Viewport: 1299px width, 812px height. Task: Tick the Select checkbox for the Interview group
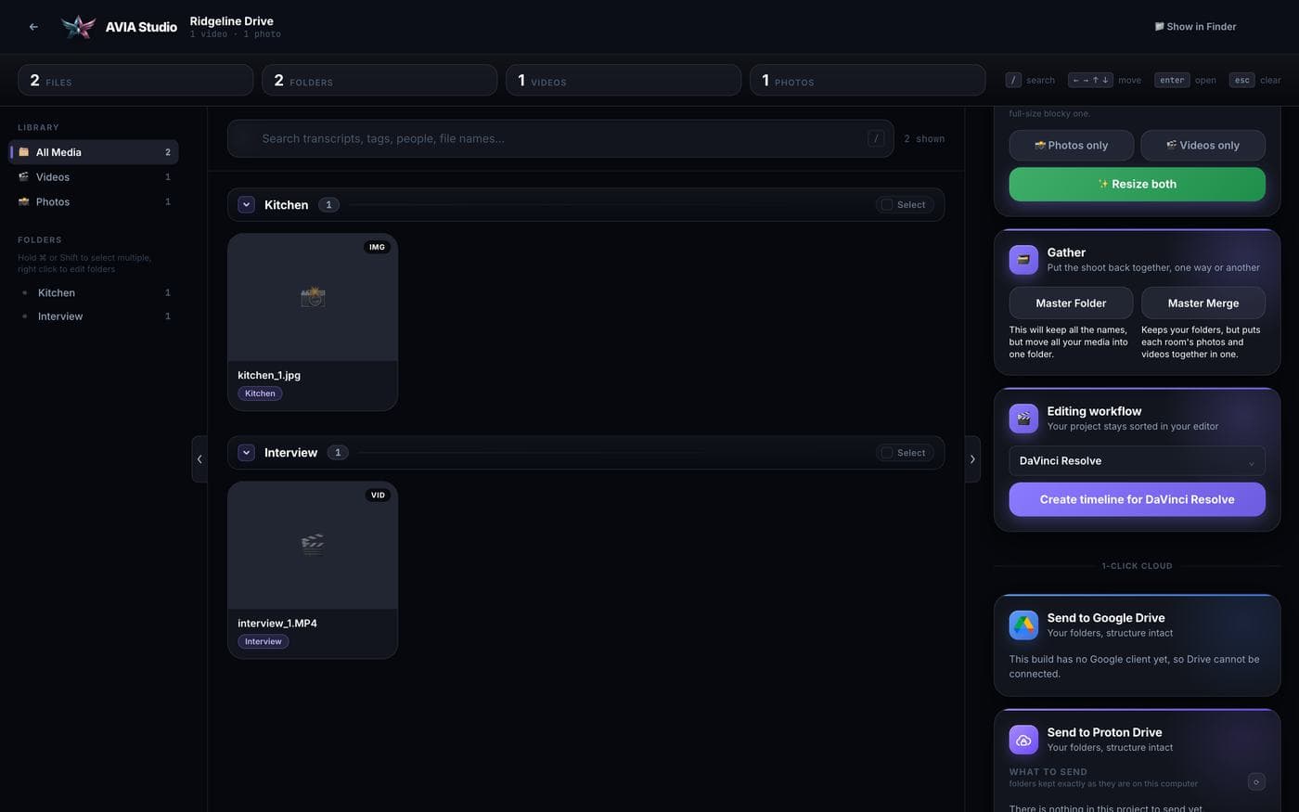[887, 453]
